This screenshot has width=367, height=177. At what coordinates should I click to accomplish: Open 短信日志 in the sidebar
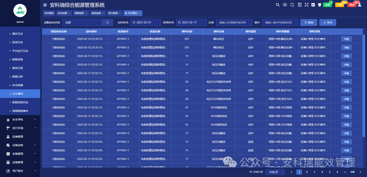[20, 42]
